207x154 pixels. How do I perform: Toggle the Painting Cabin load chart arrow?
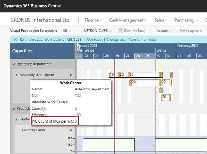tap(70, 130)
